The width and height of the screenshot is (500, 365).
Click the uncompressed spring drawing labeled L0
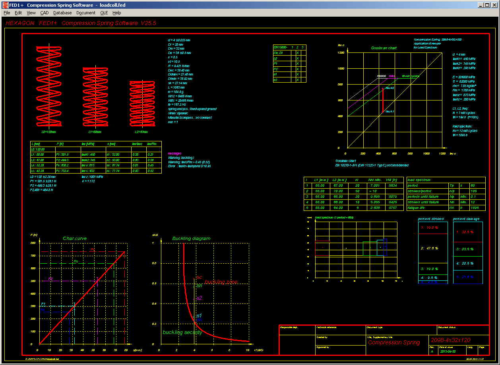[x=49, y=87]
